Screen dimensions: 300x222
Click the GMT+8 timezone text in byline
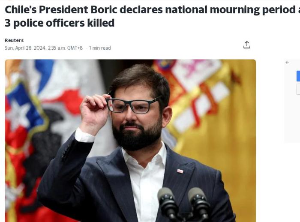click(75, 48)
